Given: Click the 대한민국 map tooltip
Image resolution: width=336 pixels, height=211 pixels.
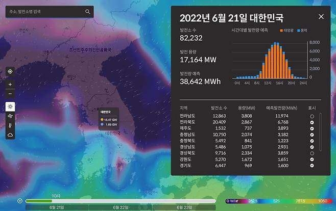Looking at the screenshot, I should click(x=109, y=119).
